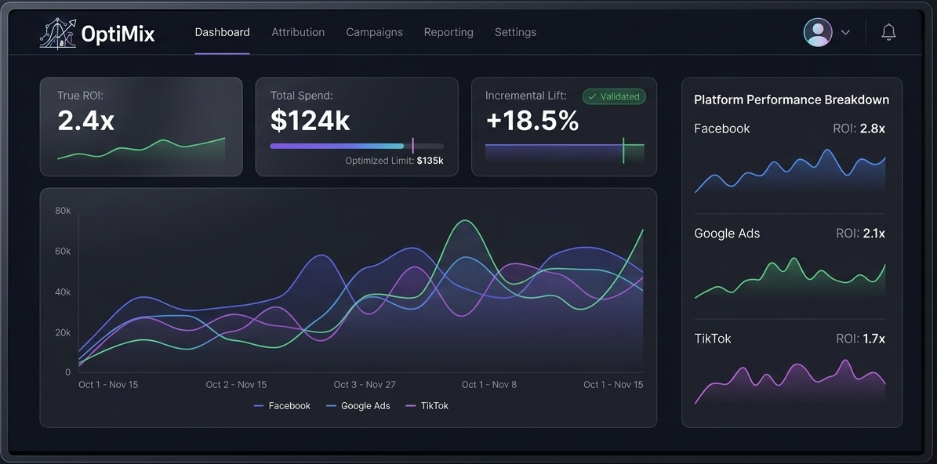Click the 60k y-axis label
Viewport: 937px width, 464px height.
coord(63,252)
